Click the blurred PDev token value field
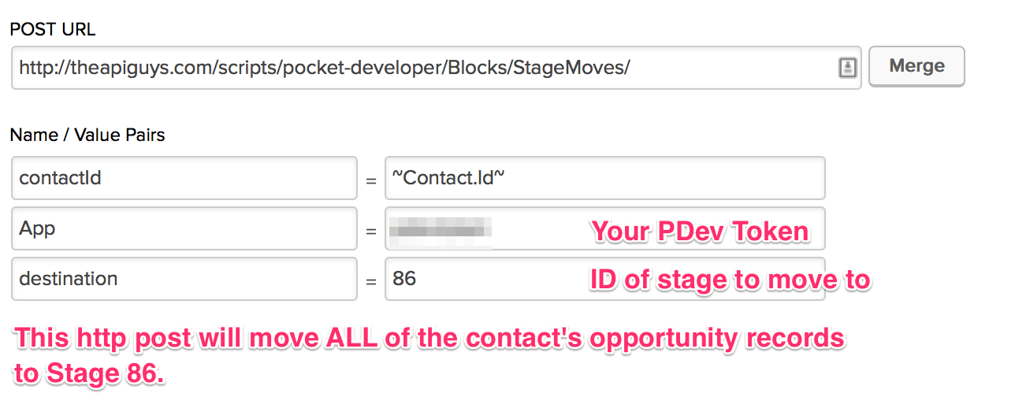The image size is (1015, 397). (604, 228)
